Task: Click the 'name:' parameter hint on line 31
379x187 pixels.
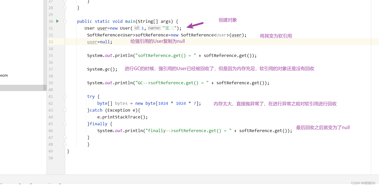Action: [154, 28]
